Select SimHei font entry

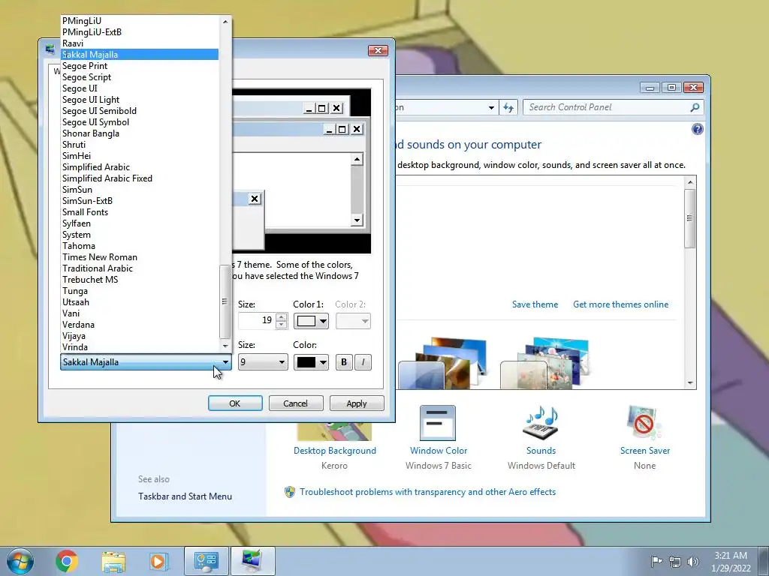139,156
